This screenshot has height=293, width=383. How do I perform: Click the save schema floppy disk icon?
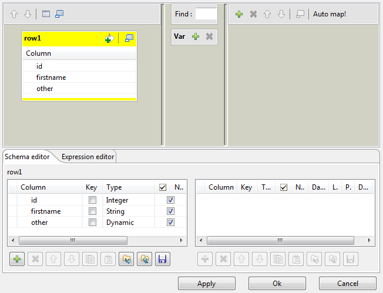tap(162, 260)
